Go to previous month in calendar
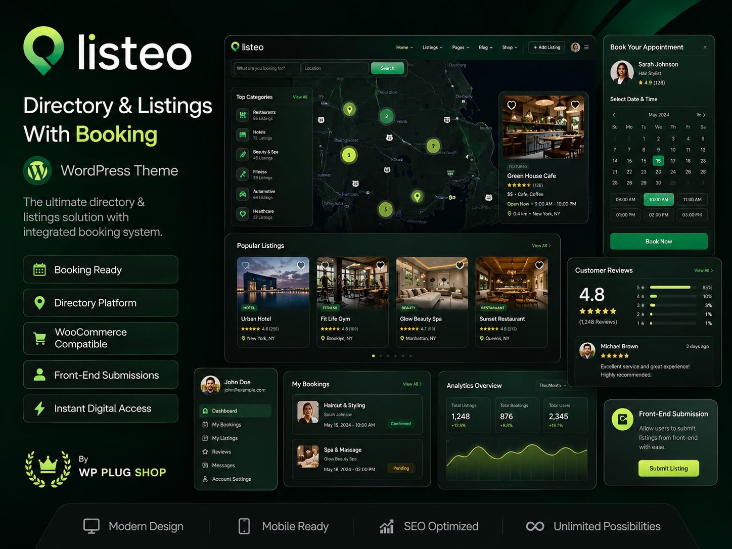Screen dimensions: 732x549 click(614, 115)
